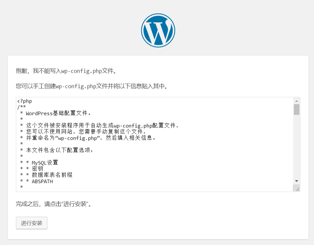This screenshot has width=314, height=245.
Task: Click the WordPress logo
Action: point(158,31)
